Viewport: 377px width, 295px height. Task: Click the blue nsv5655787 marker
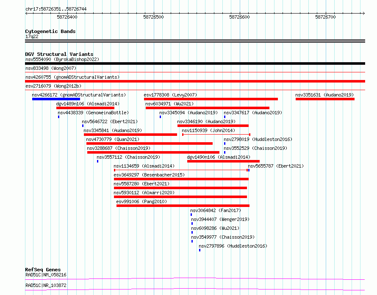point(249,170)
